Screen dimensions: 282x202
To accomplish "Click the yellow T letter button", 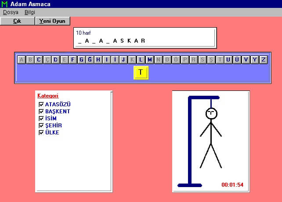I will [x=141, y=72].
